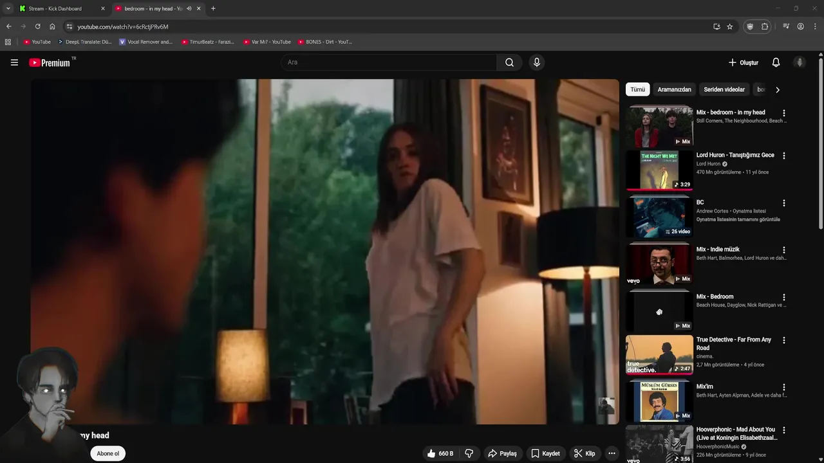Open options for Mix - Indie müzik
Viewport: 824px width, 463px height.
tap(784, 250)
